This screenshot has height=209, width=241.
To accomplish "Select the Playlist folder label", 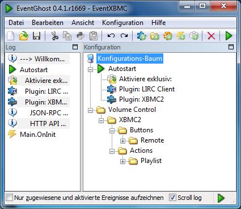I will coord(151,161).
